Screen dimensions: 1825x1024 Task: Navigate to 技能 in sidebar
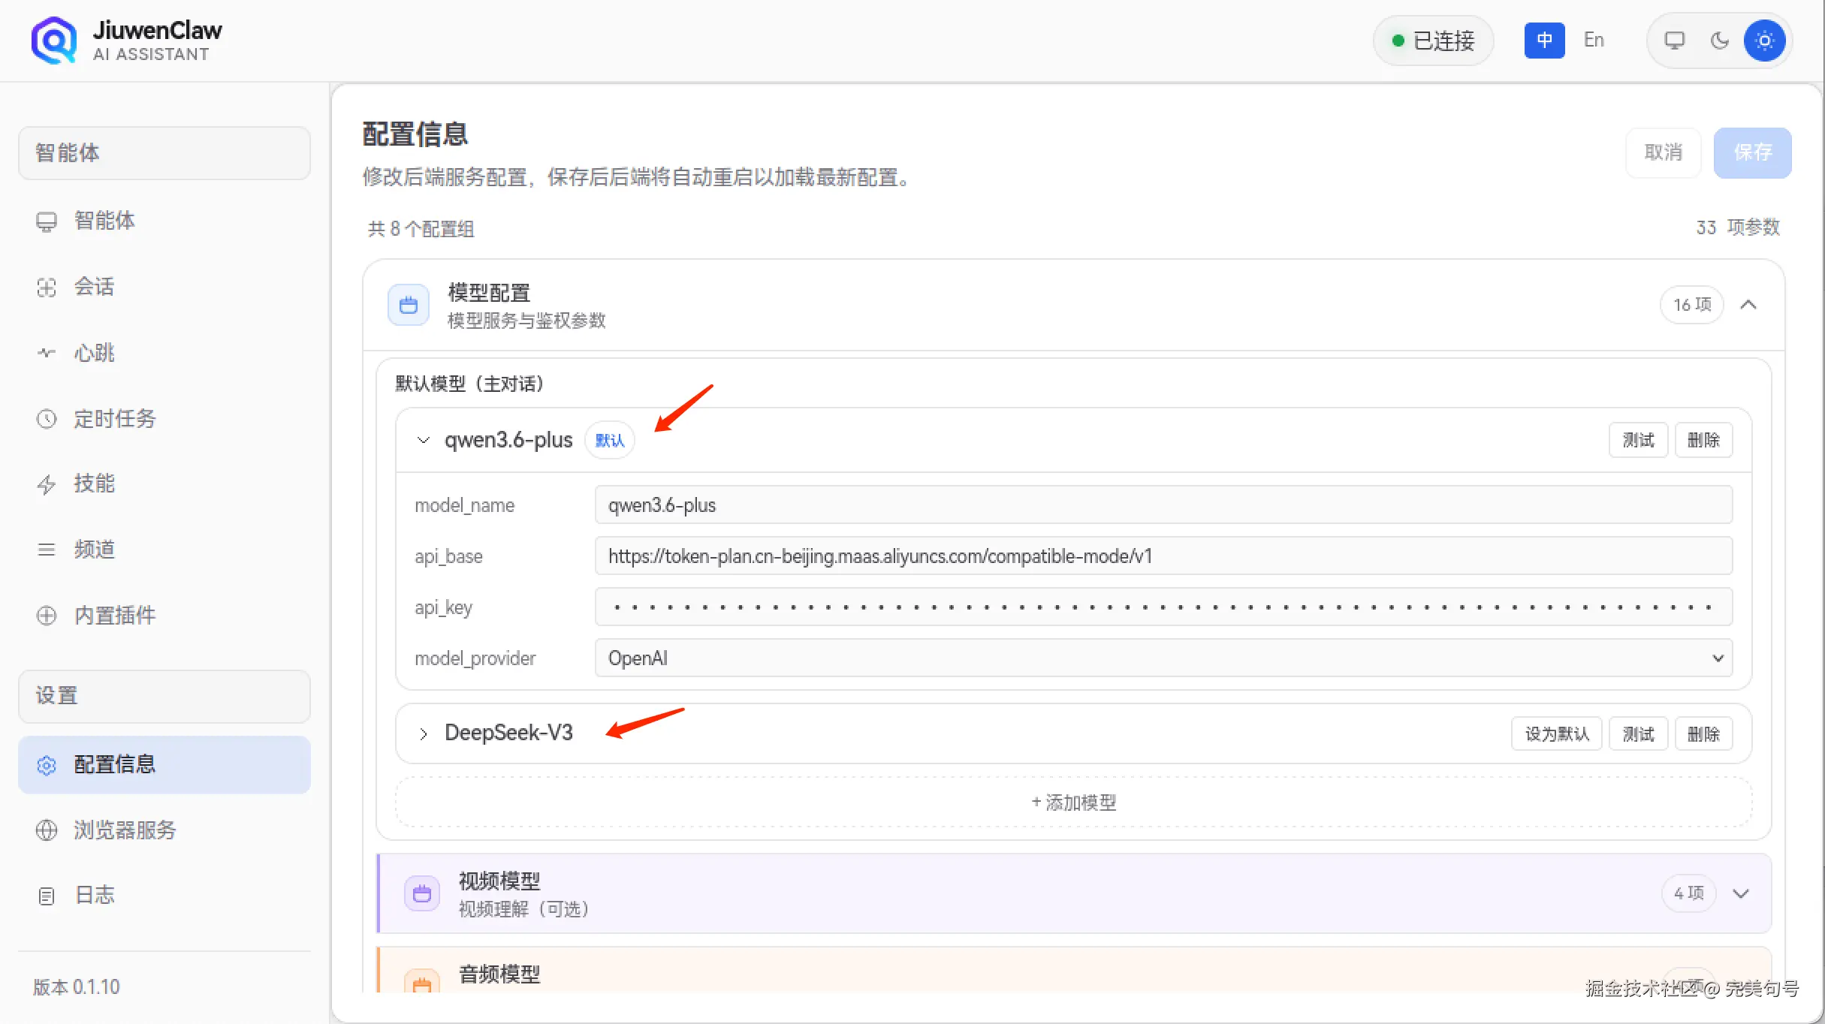click(164, 484)
